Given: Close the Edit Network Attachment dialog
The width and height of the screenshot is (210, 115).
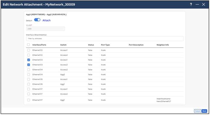Looking at the screenshot, I should pyautogui.click(x=204, y=5).
